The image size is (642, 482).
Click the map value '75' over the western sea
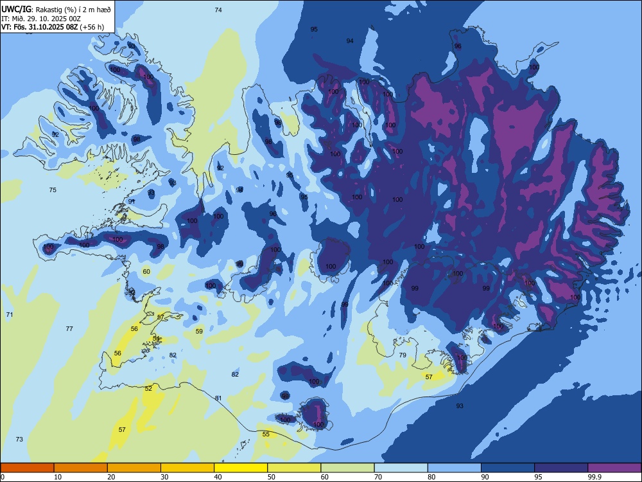click(53, 190)
